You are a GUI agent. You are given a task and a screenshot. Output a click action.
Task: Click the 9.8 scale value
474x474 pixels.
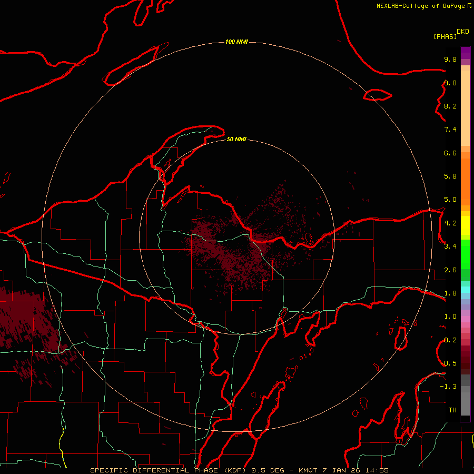(x=450, y=59)
